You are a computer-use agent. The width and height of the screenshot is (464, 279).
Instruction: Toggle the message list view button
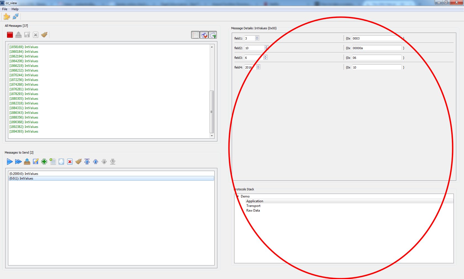[x=195, y=35]
